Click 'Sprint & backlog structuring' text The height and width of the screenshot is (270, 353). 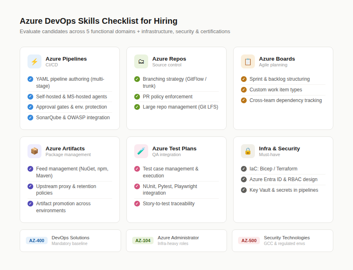click(280, 79)
